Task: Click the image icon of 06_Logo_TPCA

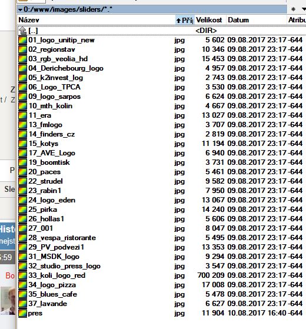Action: (x=22, y=87)
